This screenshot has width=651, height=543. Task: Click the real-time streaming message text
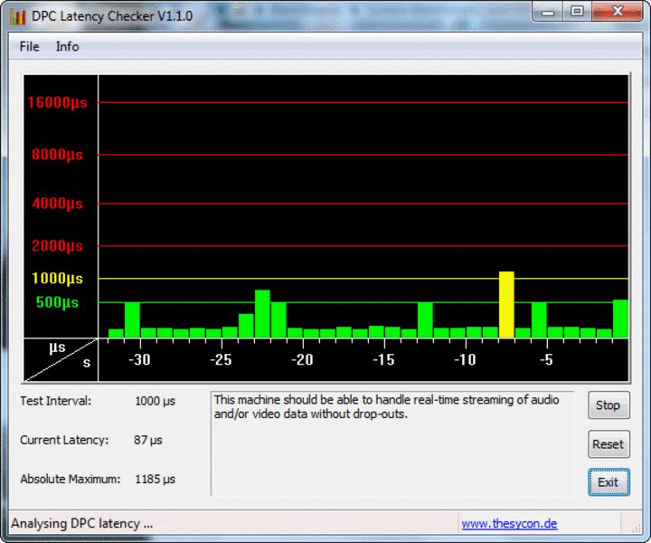(x=387, y=406)
